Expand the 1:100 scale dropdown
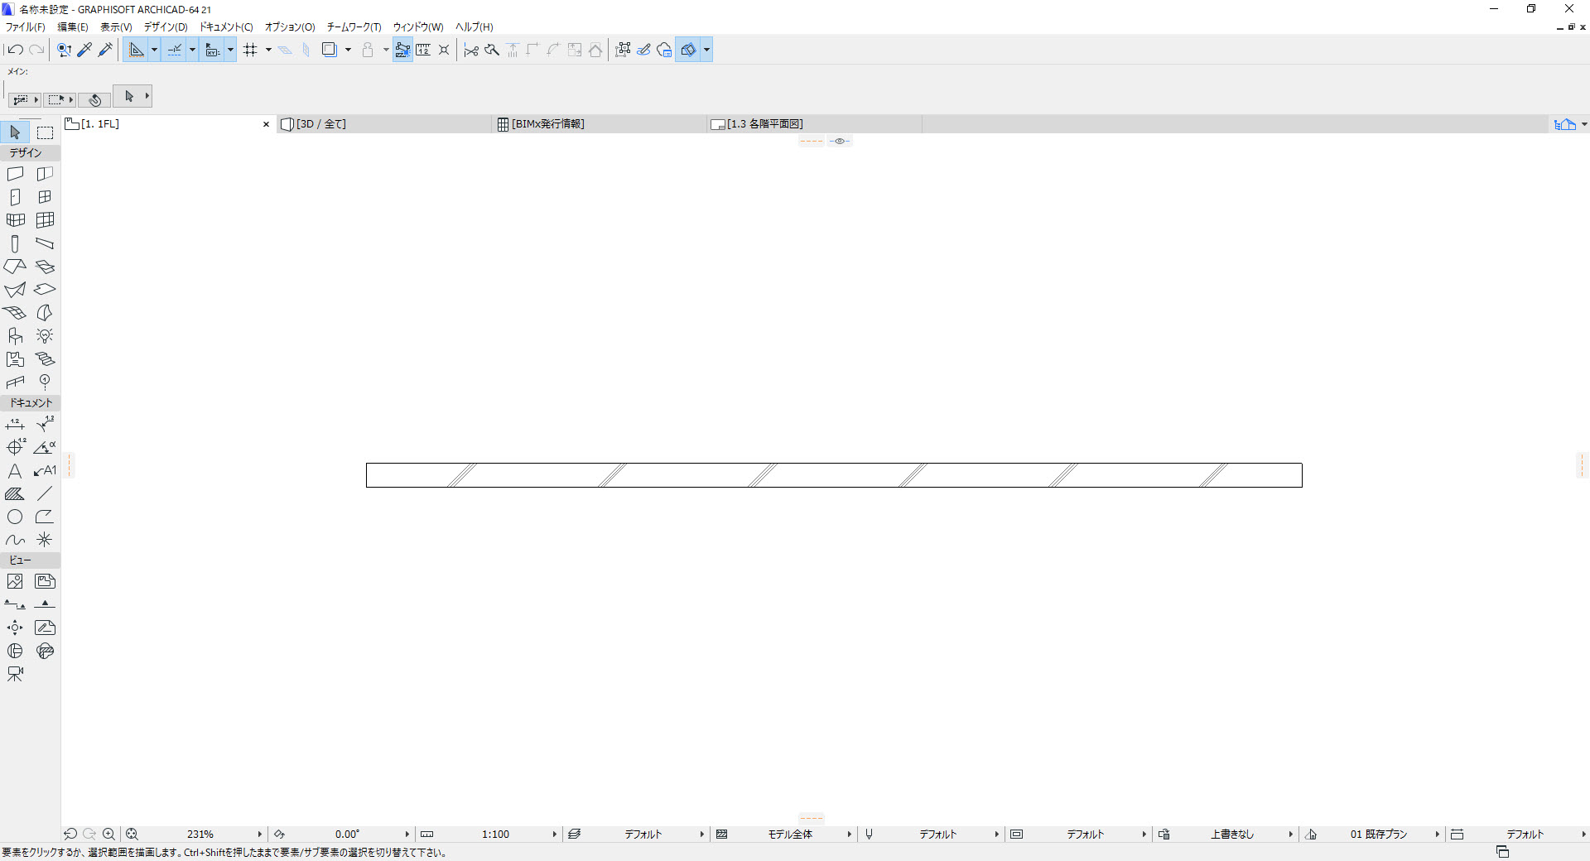Screen dimensions: 1590x861 (x=496, y=834)
